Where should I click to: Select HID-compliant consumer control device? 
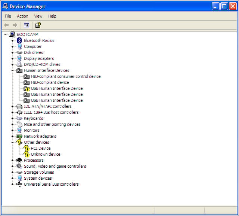pos(66,76)
